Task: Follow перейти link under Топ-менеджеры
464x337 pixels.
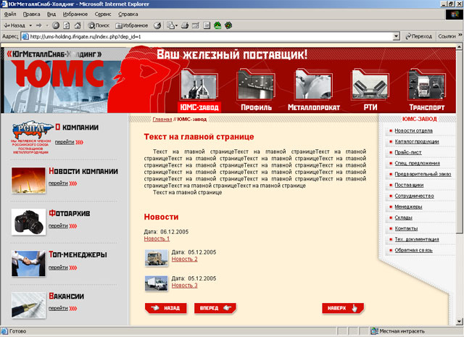Action: tap(58, 267)
